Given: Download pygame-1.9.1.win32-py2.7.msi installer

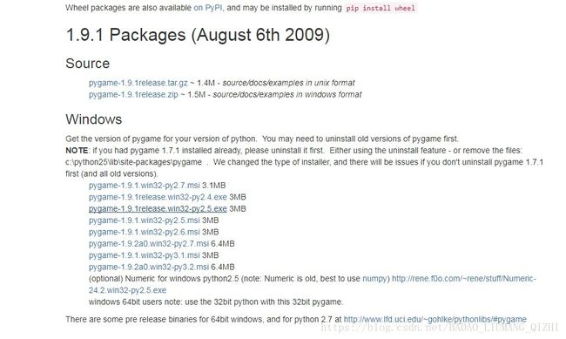Looking at the screenshot, I should [x=144, y=186].
